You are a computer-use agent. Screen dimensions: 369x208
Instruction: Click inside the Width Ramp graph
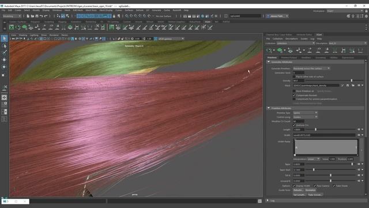[326, 147]
